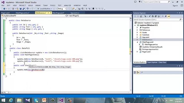Click the Solution Explorer Refresh icon
The width and height of the screenshot is (184, 103).
click(153, 16)
